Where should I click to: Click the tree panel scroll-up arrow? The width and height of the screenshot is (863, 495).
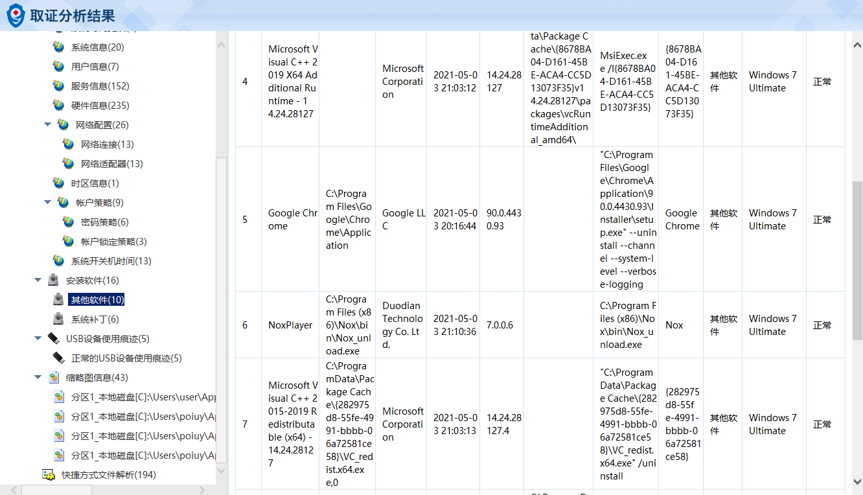tap(222, 46)
